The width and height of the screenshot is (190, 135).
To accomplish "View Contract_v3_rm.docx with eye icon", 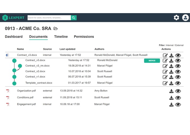I will (x=178, y=66).
